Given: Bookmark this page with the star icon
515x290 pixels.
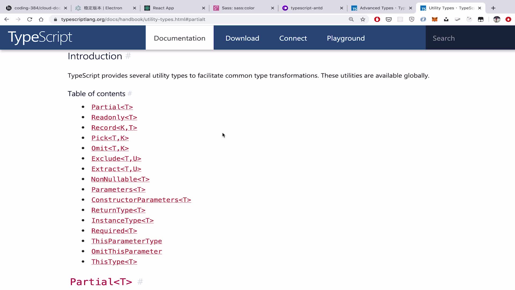Looking at the screenshot, I should 363,19.
